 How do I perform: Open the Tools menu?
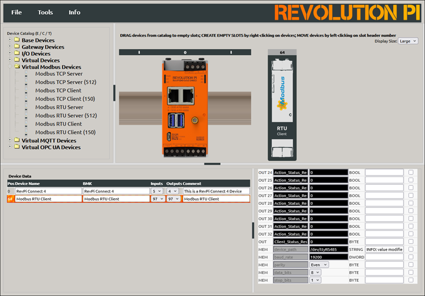pyautogui.click(x=45, y=12)
